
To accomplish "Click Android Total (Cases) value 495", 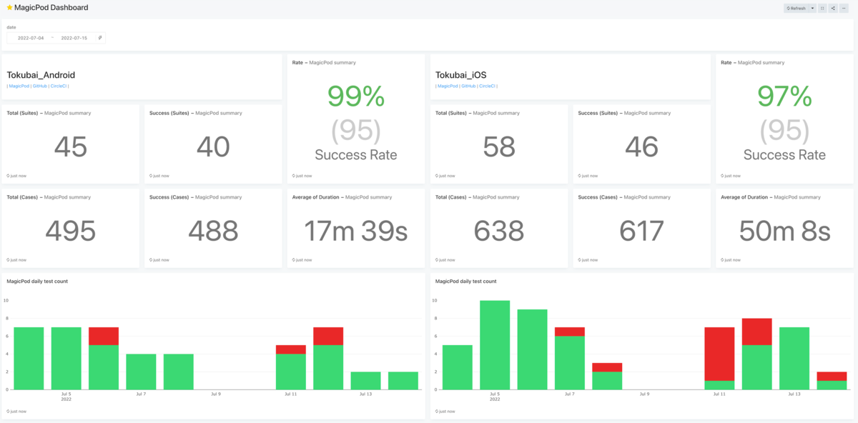I will pos(70,231).
